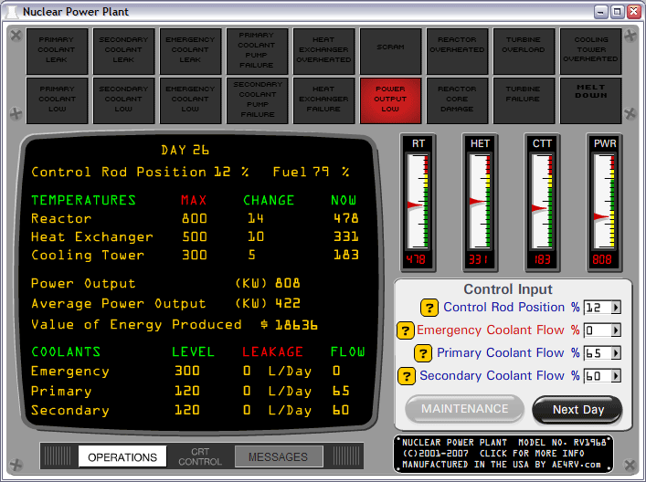Click the RT reactor temperature gauge
This screenshot has height=482, width=646.
[x=418, y=203]
